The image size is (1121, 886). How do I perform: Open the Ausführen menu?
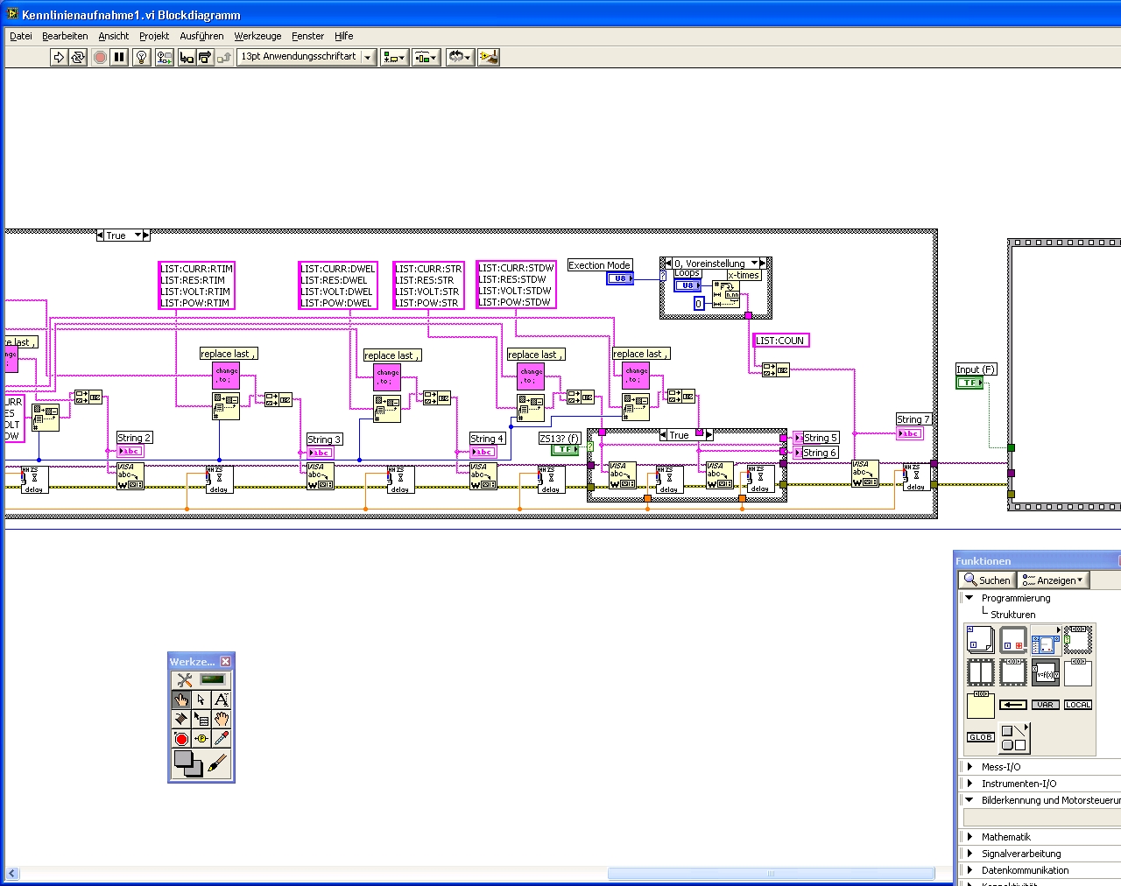click(x=201, y=36)
